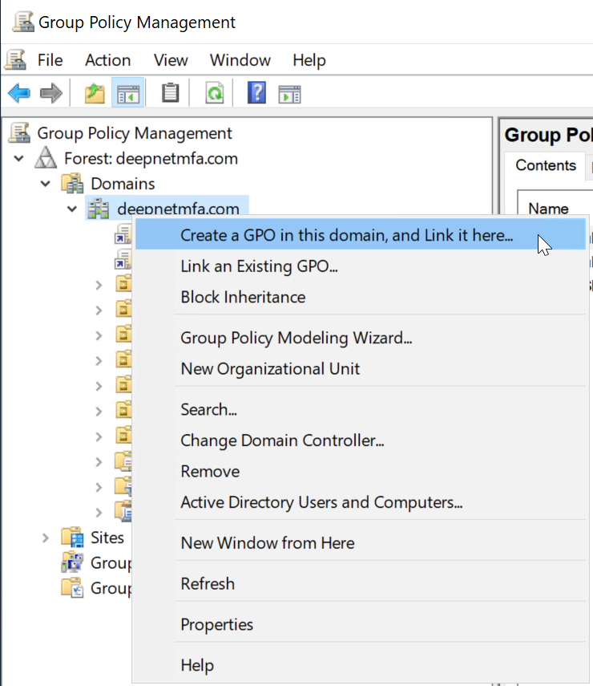The height and width of the screenshot is (686, 593).
Task: Toggle the Show/Hide Console Tree icon
Action: tap(128, 94)
